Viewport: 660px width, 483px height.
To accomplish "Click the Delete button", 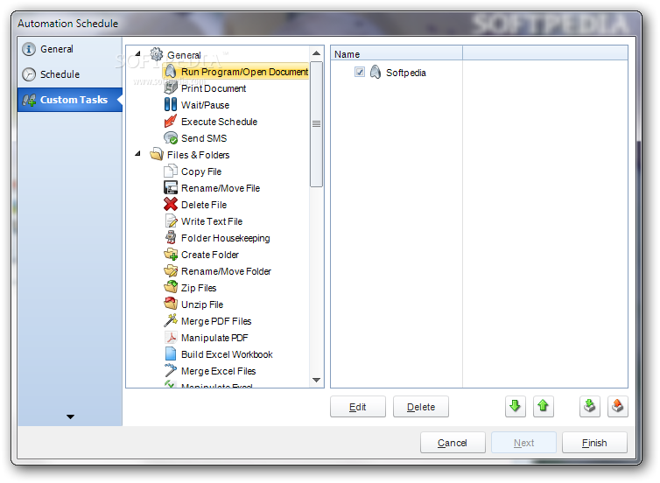I will point(421,406).
